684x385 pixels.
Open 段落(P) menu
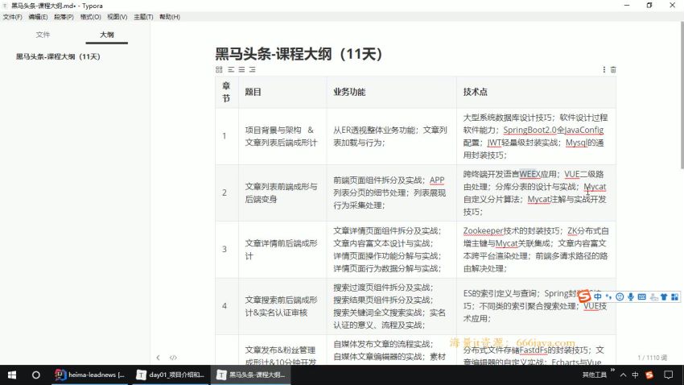click(x=64, y=17)
